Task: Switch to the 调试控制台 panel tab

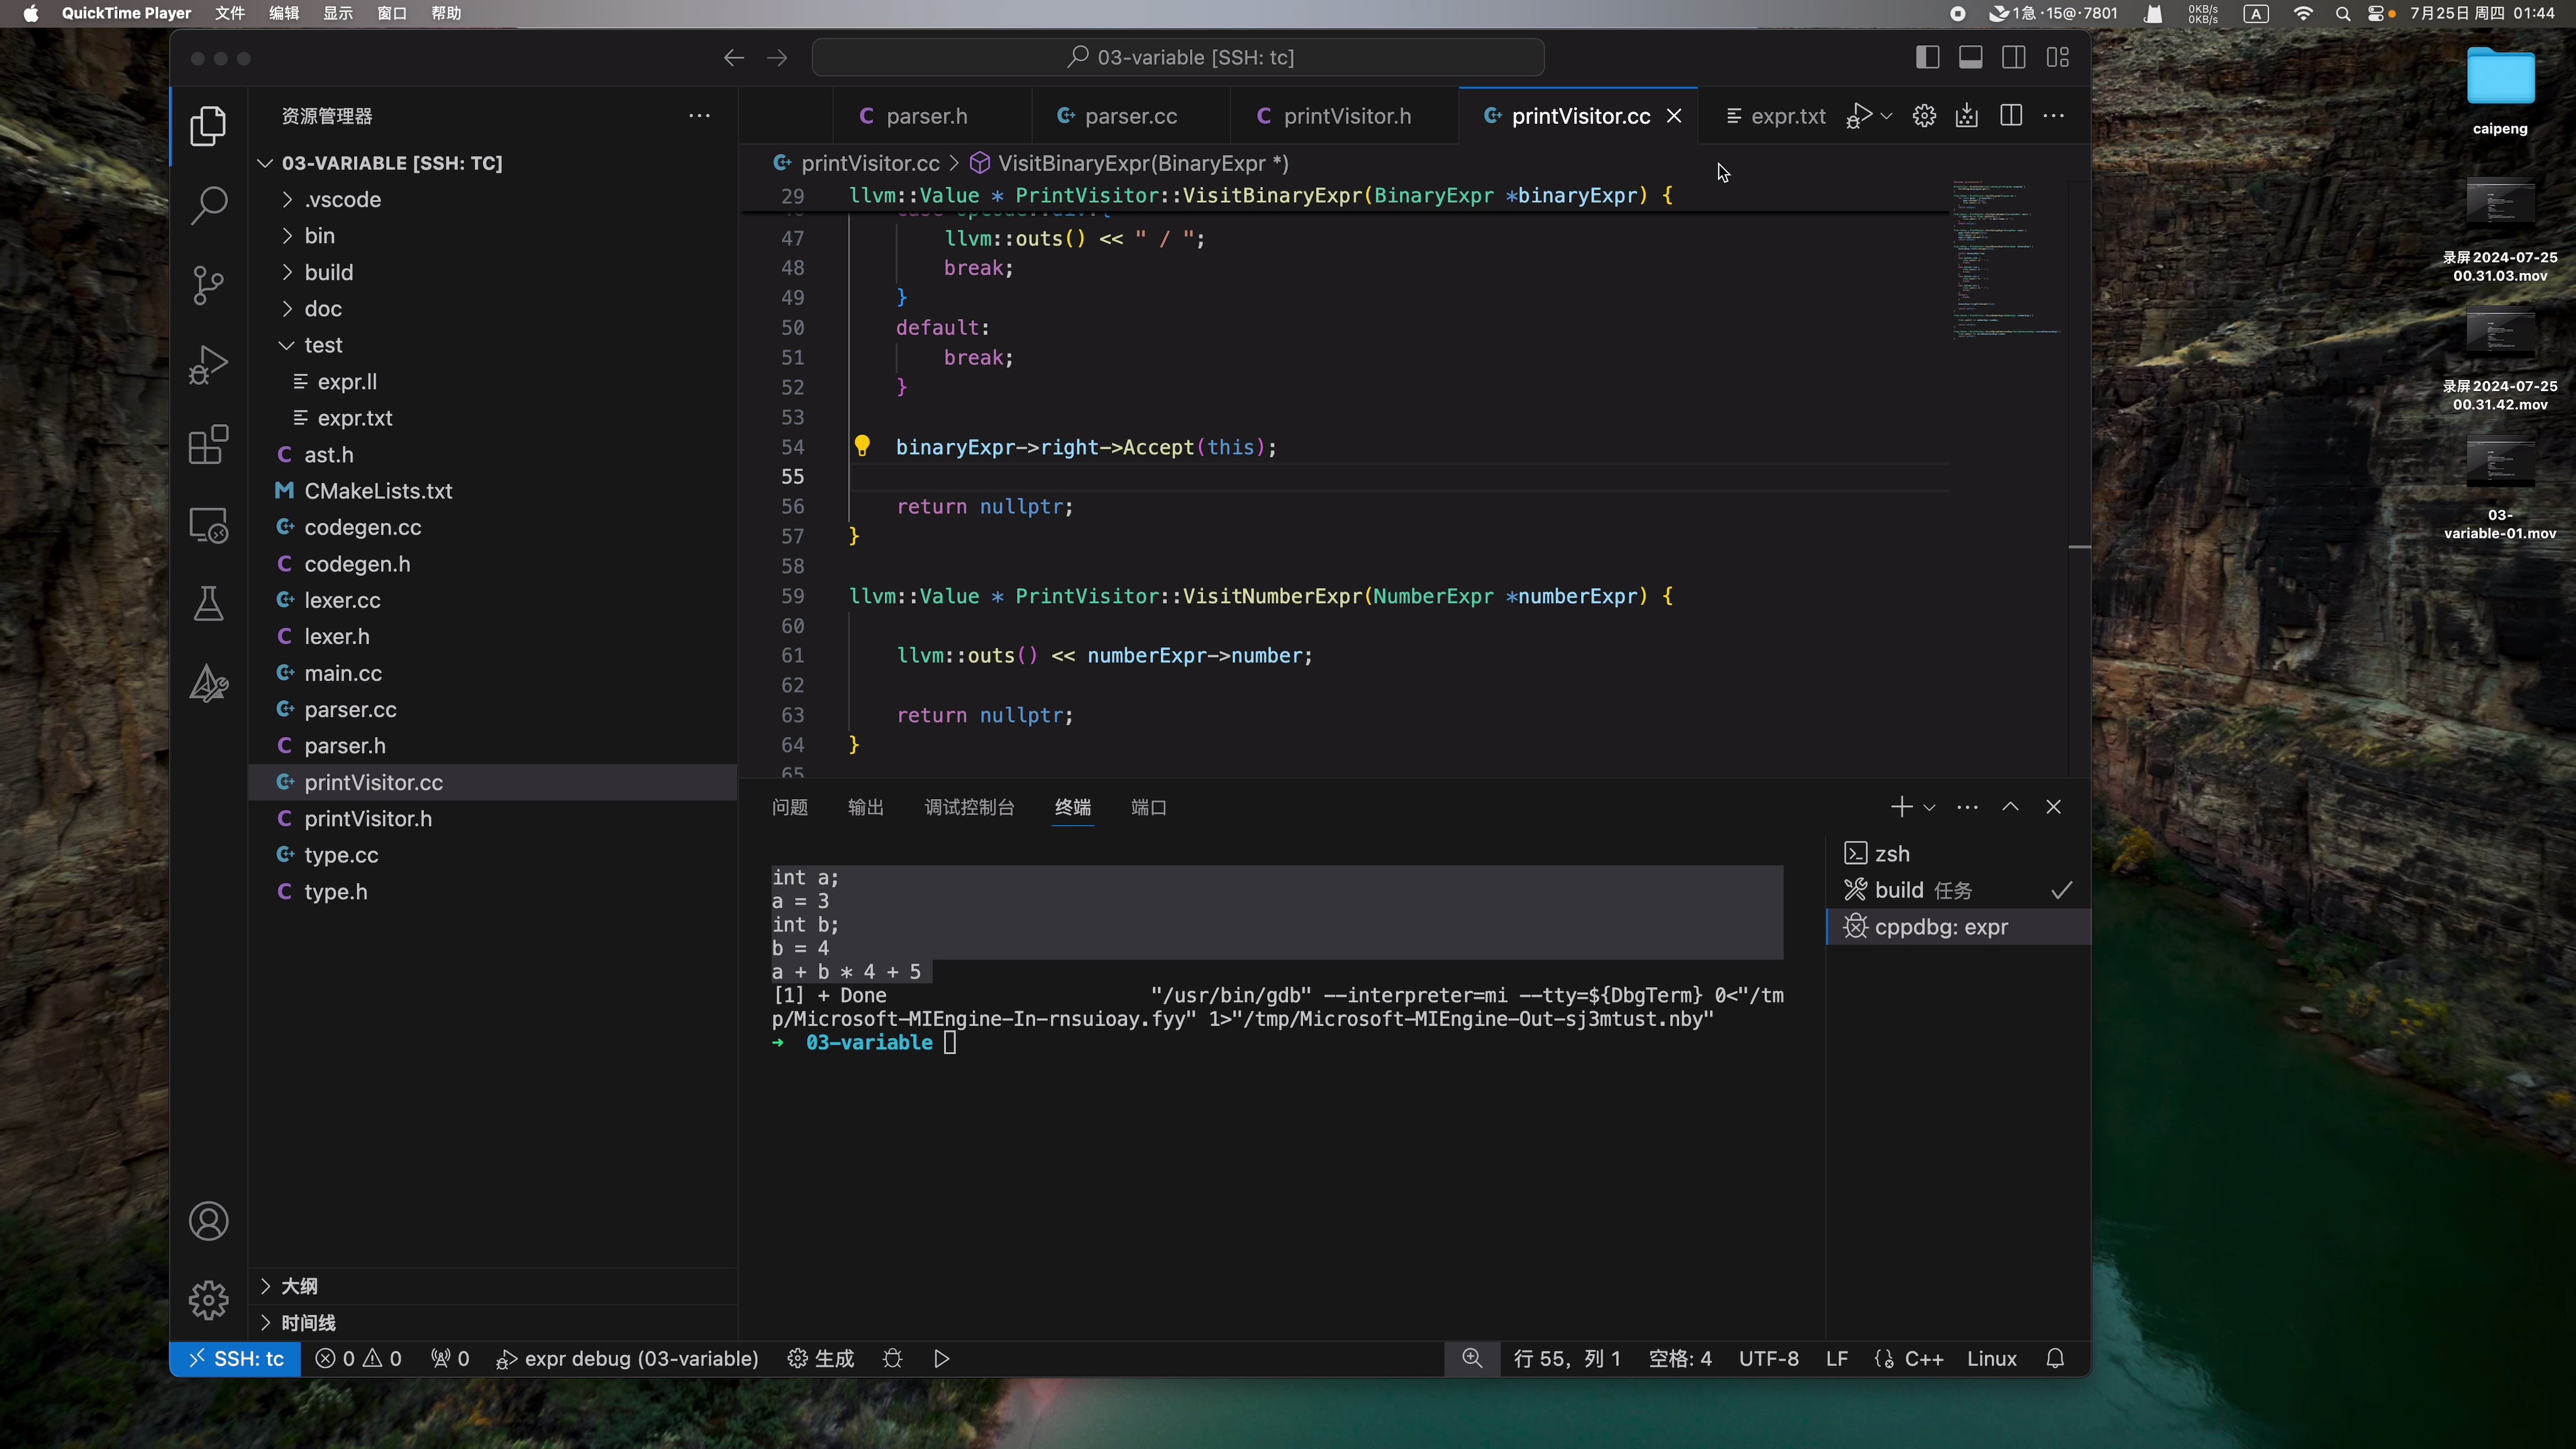Action: pyautogui.click(x=969, y=807)
